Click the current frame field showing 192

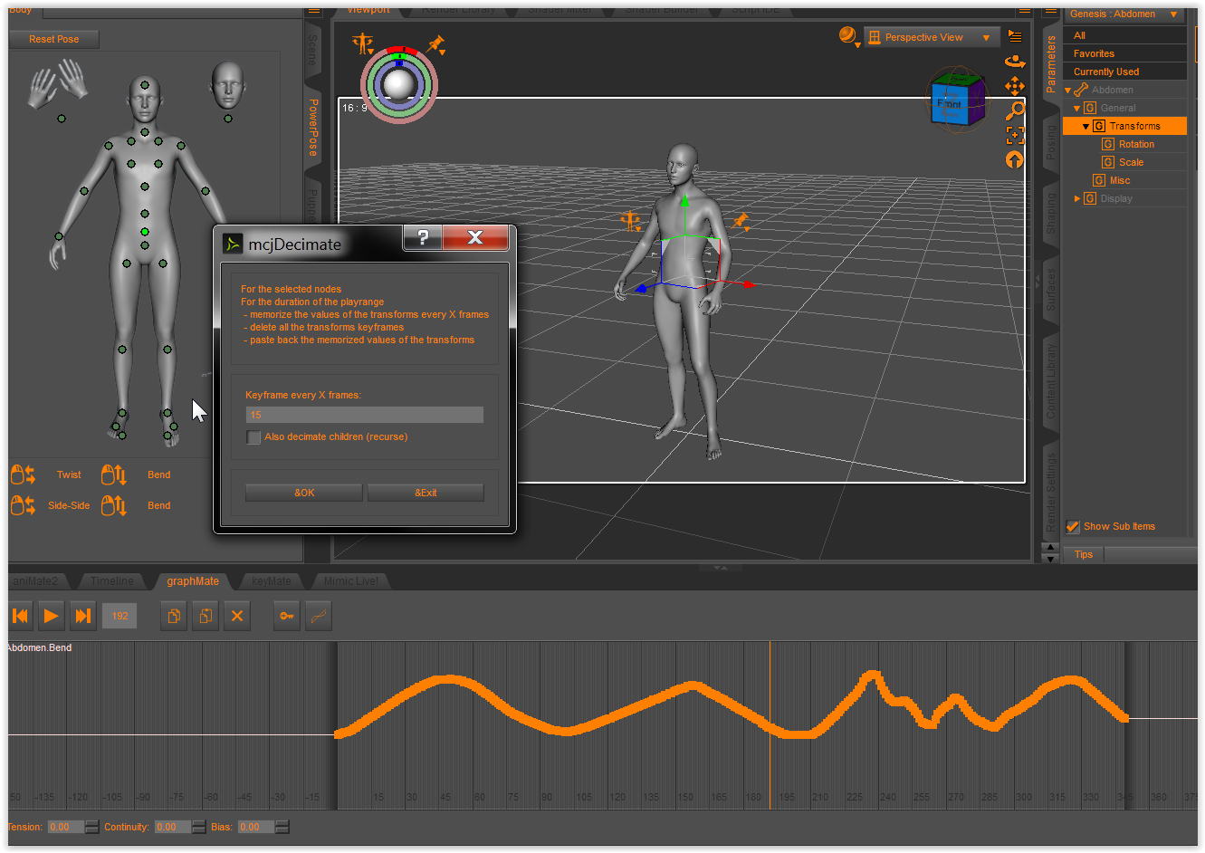[x=120, y=616]
